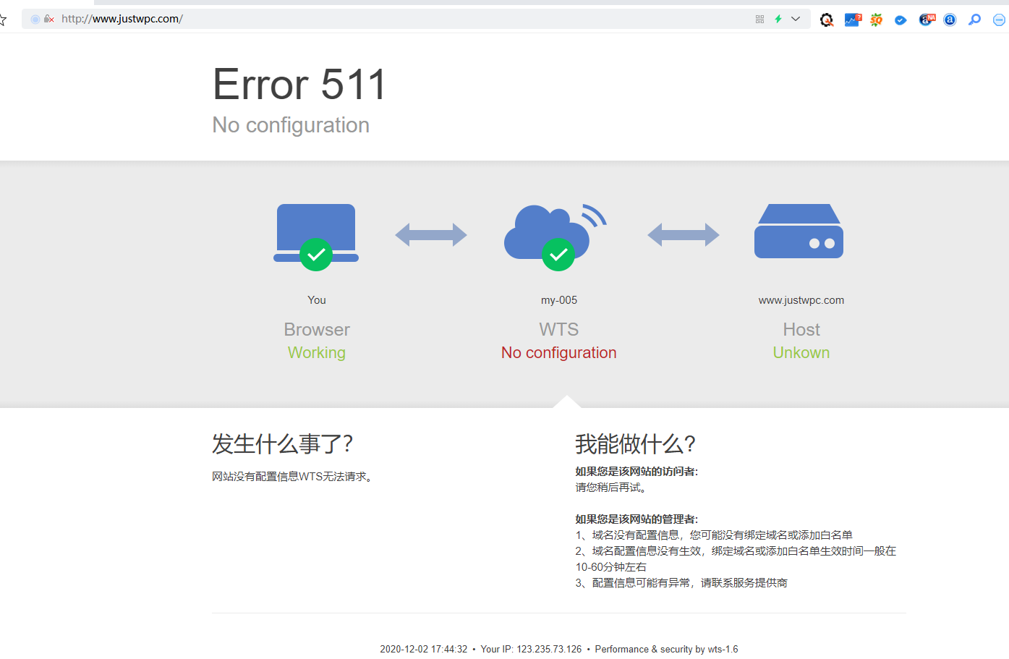
Task: Open the blue key password extension
Action: click(x=975, y=20)
